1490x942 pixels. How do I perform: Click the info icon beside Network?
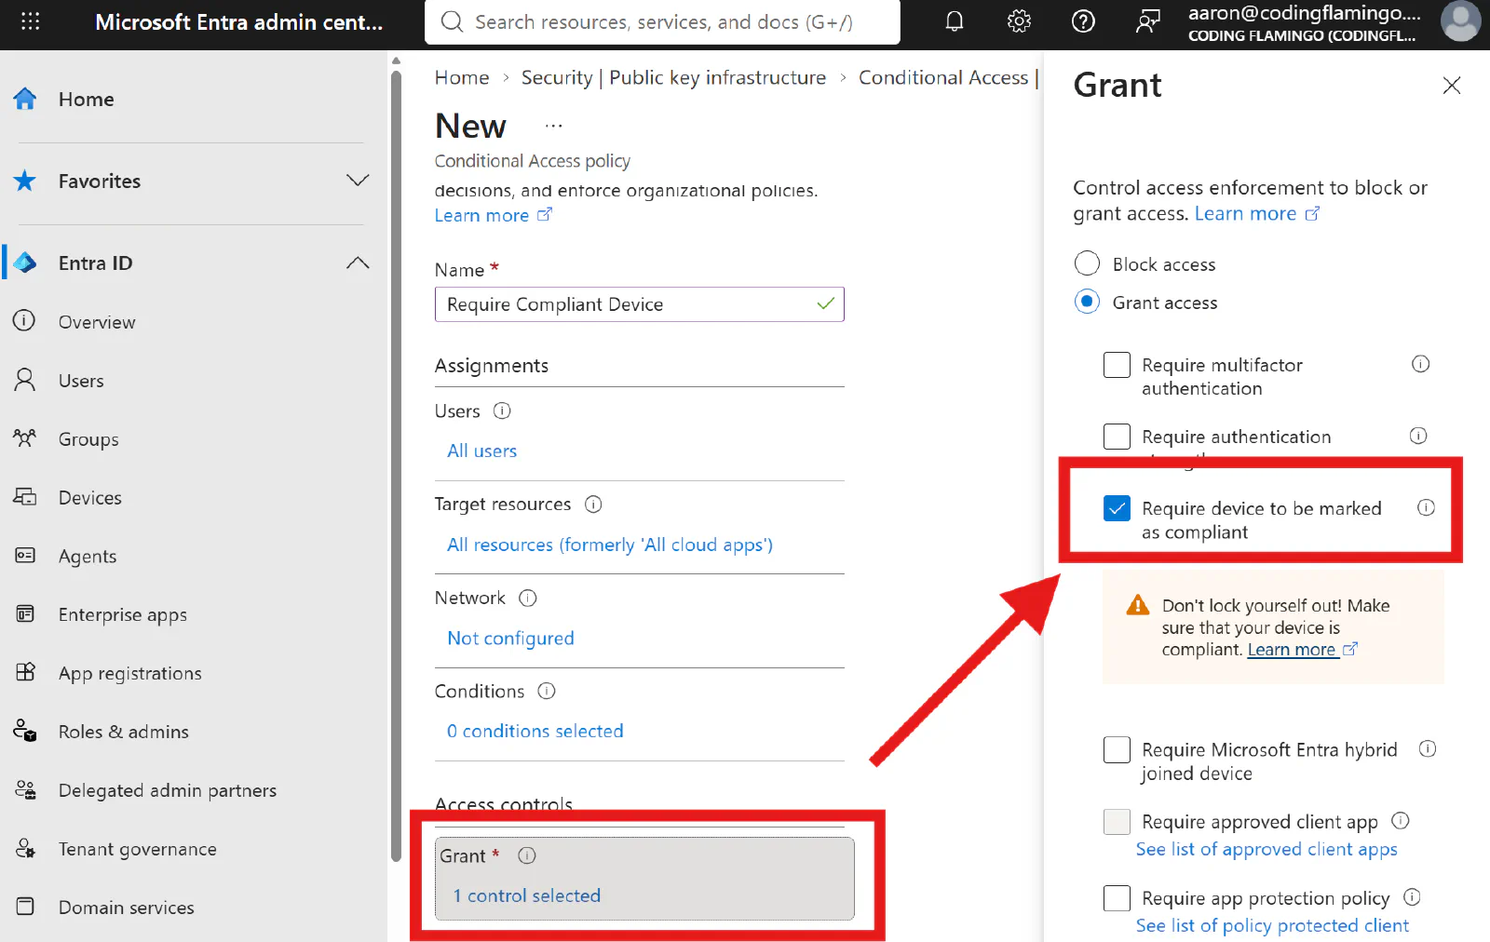coord(528,598)
